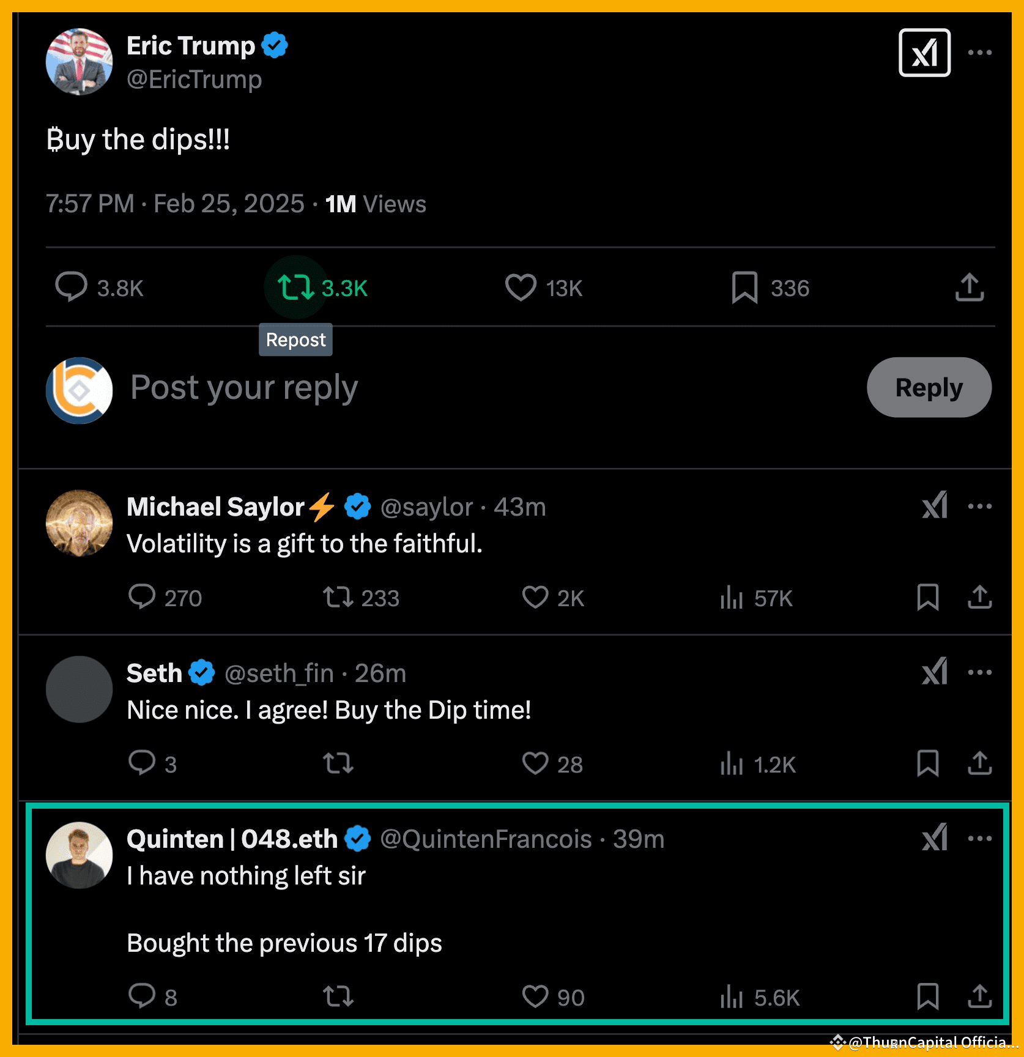Select Repost from the repost menu
The image size is (1024, 1057).
[x=295, y=339]
